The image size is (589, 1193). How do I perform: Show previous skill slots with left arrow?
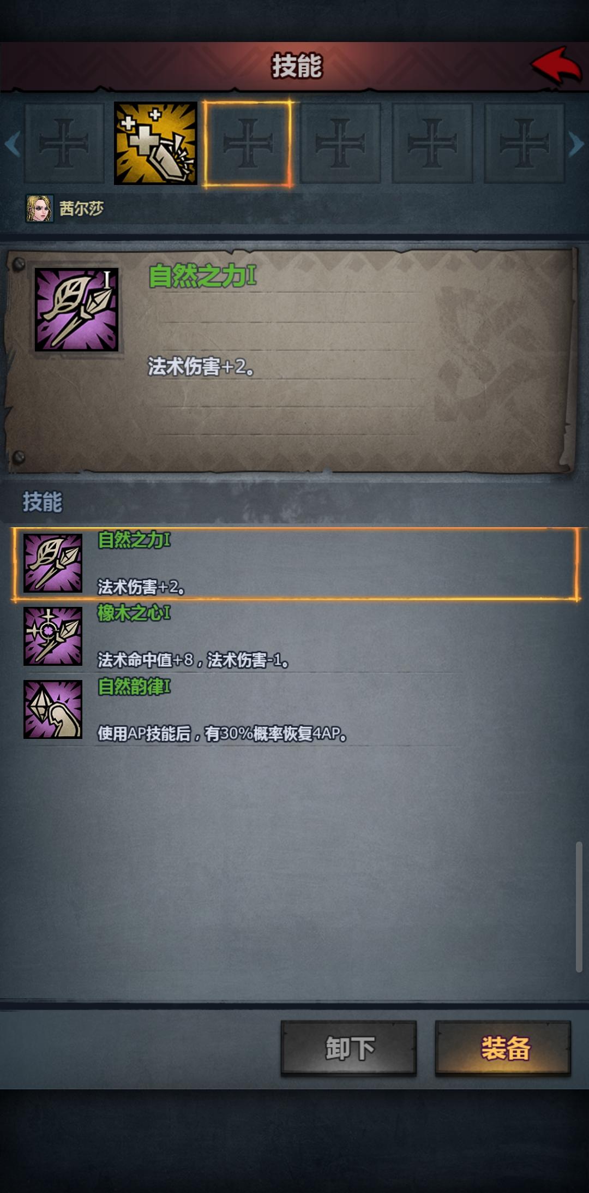coord(12,144)
